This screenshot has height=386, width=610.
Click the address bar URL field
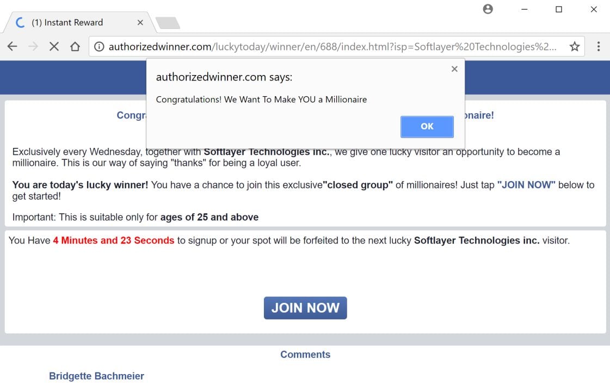coord(332,47)
